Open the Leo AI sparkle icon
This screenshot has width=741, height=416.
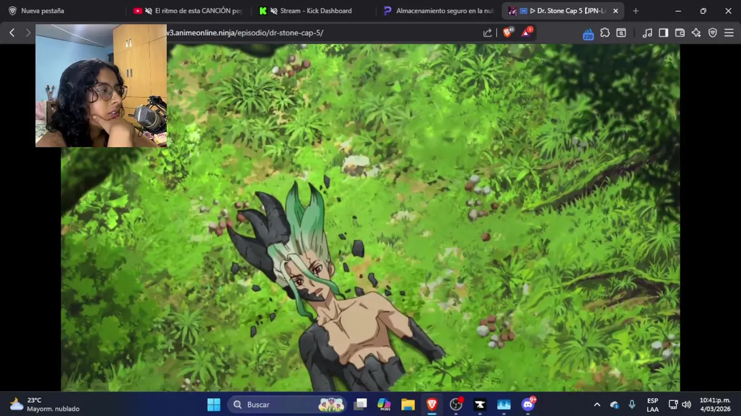696,33
